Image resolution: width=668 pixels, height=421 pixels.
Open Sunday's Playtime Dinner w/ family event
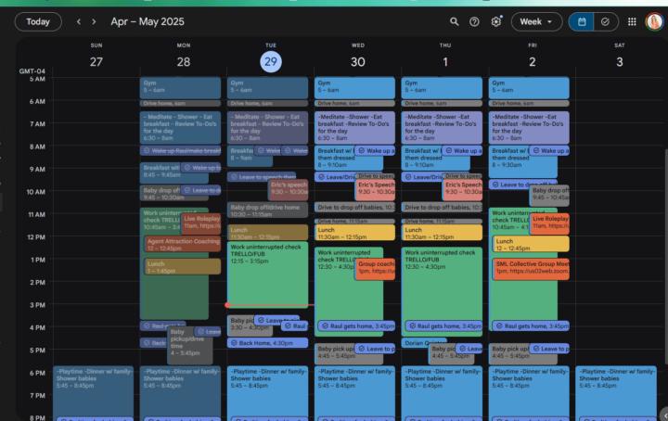[x=94, y=392]
